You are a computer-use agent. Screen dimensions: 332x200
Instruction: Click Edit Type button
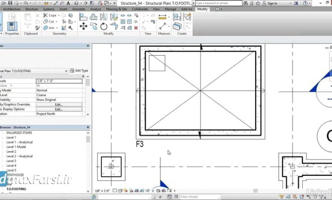[79, 71]
